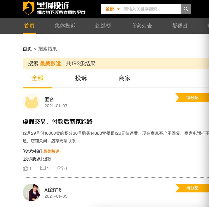Go to 首页 in the navigation bar
Image resolution: width=209 pixels, height=207 pixels.
[29, 26]
